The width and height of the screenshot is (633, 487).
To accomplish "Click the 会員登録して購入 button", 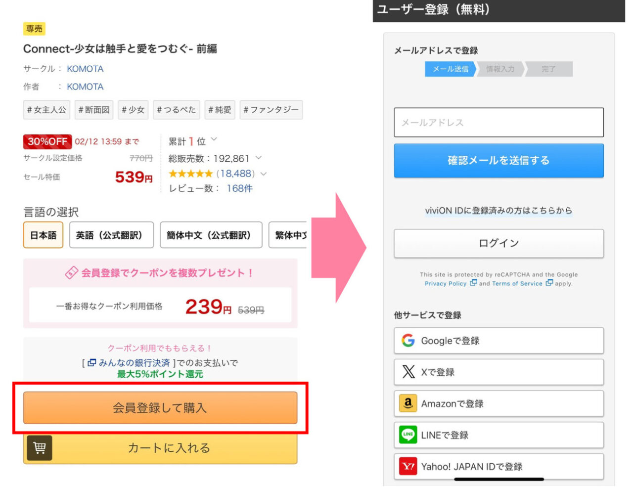I will (x=160, y=408).
